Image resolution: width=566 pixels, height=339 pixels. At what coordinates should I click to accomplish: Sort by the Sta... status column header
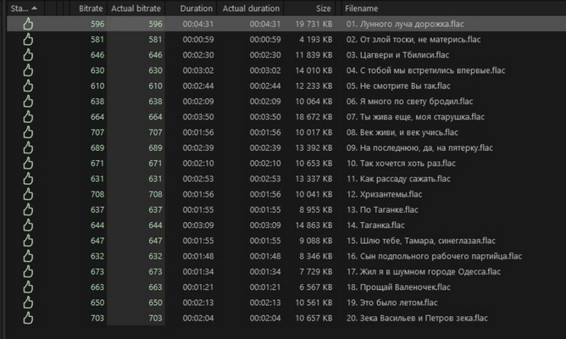(19, 8)
